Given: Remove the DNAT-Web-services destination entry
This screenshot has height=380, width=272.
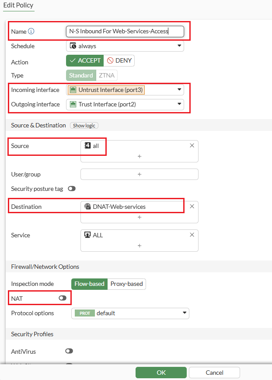Looking at the screenshot, I should point(192,206).
